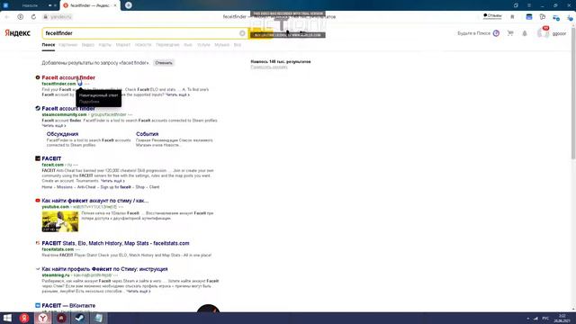
Task: Open the dark red round taskbar app
Action: click(61, 318)
